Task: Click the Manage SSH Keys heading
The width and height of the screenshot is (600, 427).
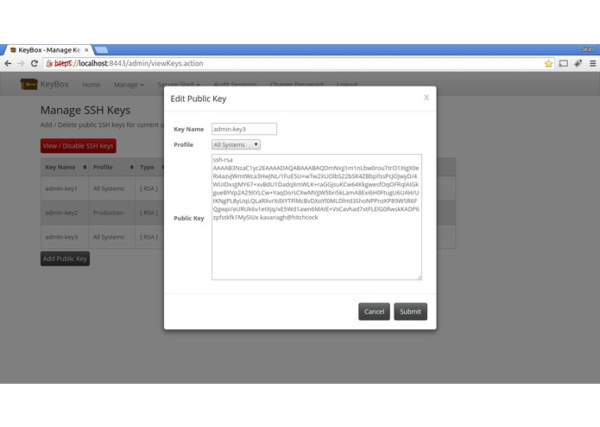Action: pos(85,111)
